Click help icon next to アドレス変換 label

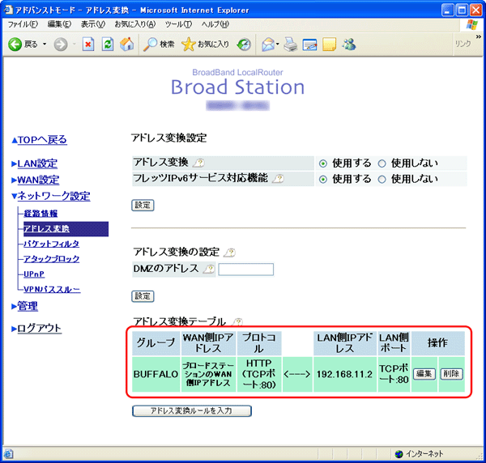[x=198, y=163]
